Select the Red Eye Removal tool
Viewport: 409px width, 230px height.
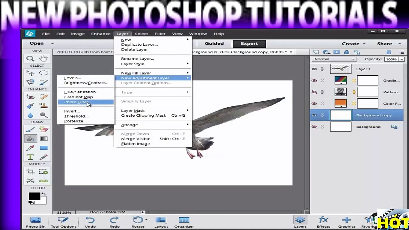click(x=30, y=97)
